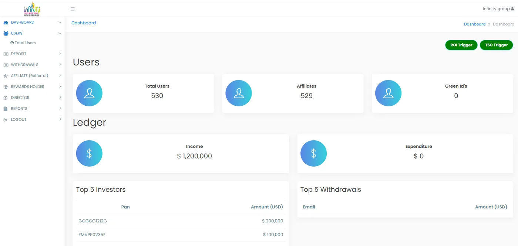Click the Affiliates card avatar icon

click(239, 93)
